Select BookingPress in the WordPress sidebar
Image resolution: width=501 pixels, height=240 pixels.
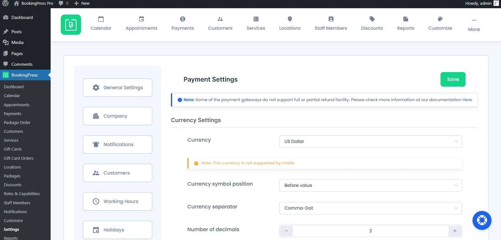pyautogui.click(x=25, y=75)
